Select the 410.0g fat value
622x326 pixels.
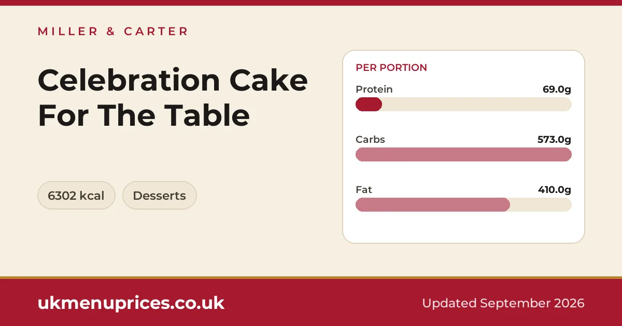coord(555,190)
